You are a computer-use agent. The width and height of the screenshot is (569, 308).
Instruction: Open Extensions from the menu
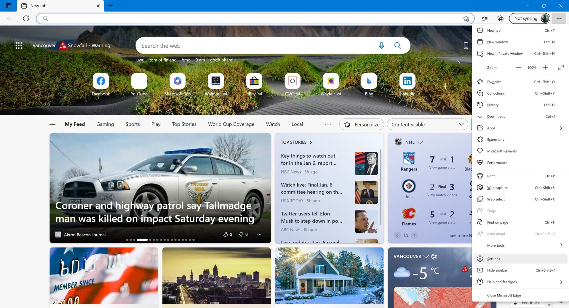(x=520, y=139)
